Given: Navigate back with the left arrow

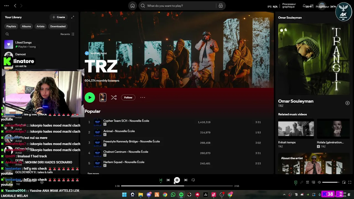Looking at the screenshot, I should click(x=15, y=6).
